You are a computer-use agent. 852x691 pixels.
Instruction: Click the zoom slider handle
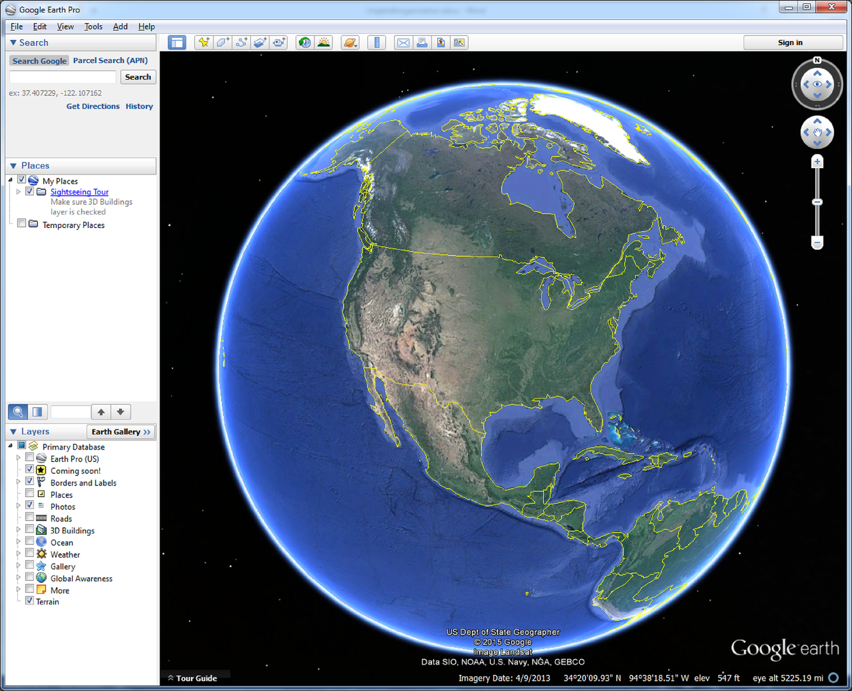point(817,202)
